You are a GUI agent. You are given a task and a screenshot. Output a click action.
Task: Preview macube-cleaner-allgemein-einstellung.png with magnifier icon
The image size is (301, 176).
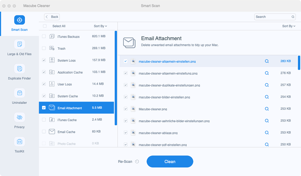point(267,73)
